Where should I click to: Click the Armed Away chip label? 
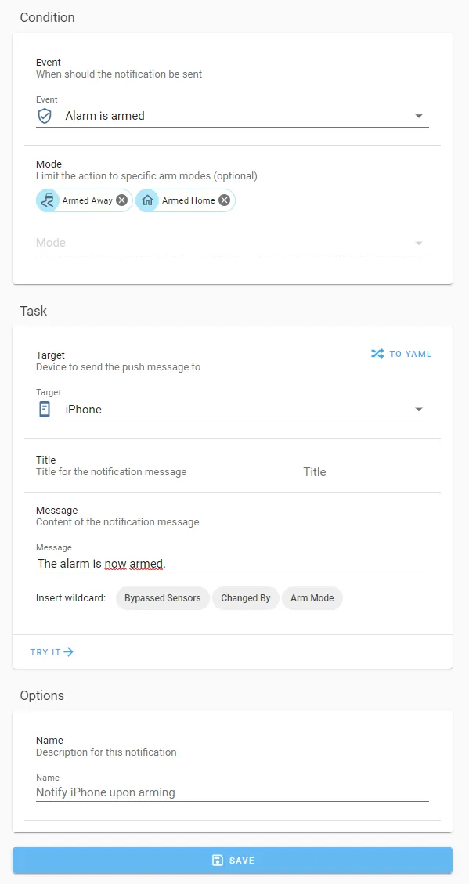88,200
